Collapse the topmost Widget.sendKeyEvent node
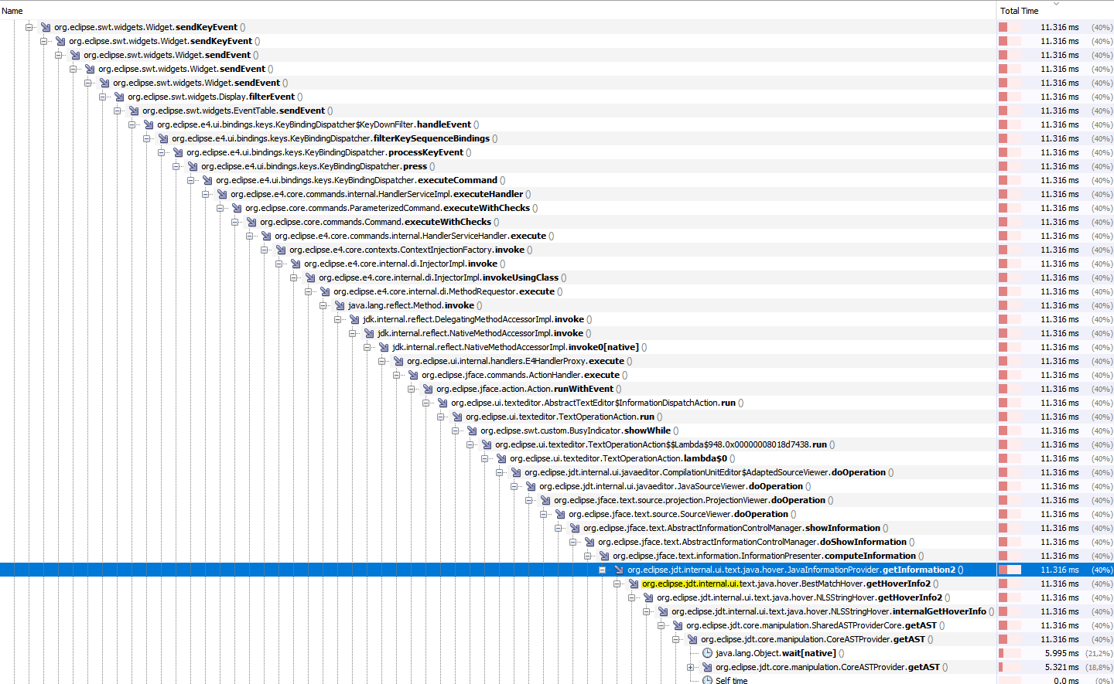The image size is (1114, 684). (28, 27)
